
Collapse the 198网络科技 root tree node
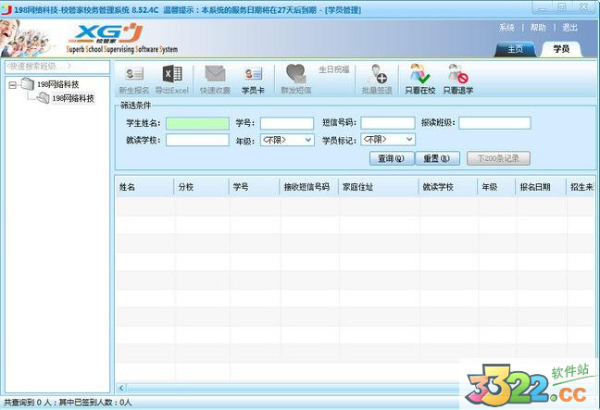click(12, 84)
